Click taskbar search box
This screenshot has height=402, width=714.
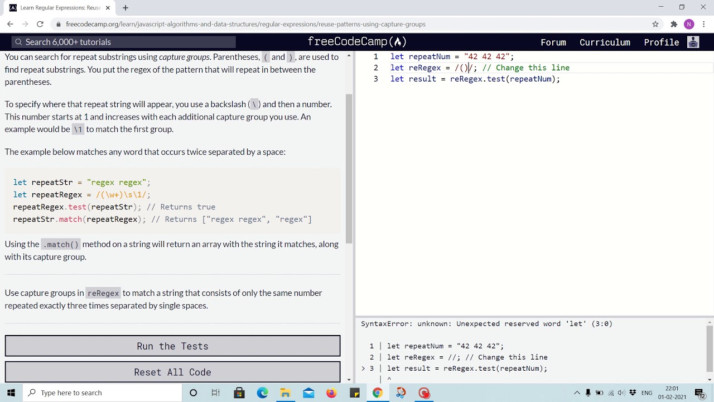click(104, 393)
